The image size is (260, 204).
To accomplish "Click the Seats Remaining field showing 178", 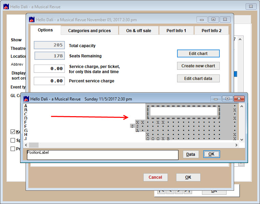I will click(49, 56).
